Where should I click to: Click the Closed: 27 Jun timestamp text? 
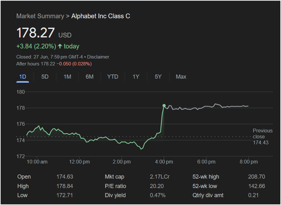pyautogui.click(x=49, y=57)
